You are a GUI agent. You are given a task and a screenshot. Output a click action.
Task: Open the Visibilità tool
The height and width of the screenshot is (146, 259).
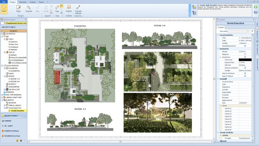point(68,9)
